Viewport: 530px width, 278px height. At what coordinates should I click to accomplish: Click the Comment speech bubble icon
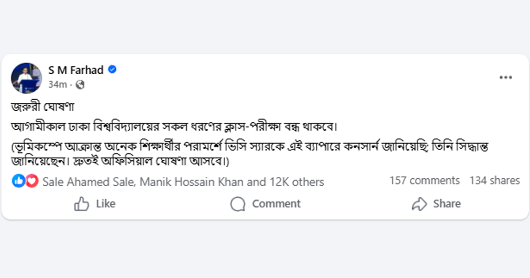238,204
